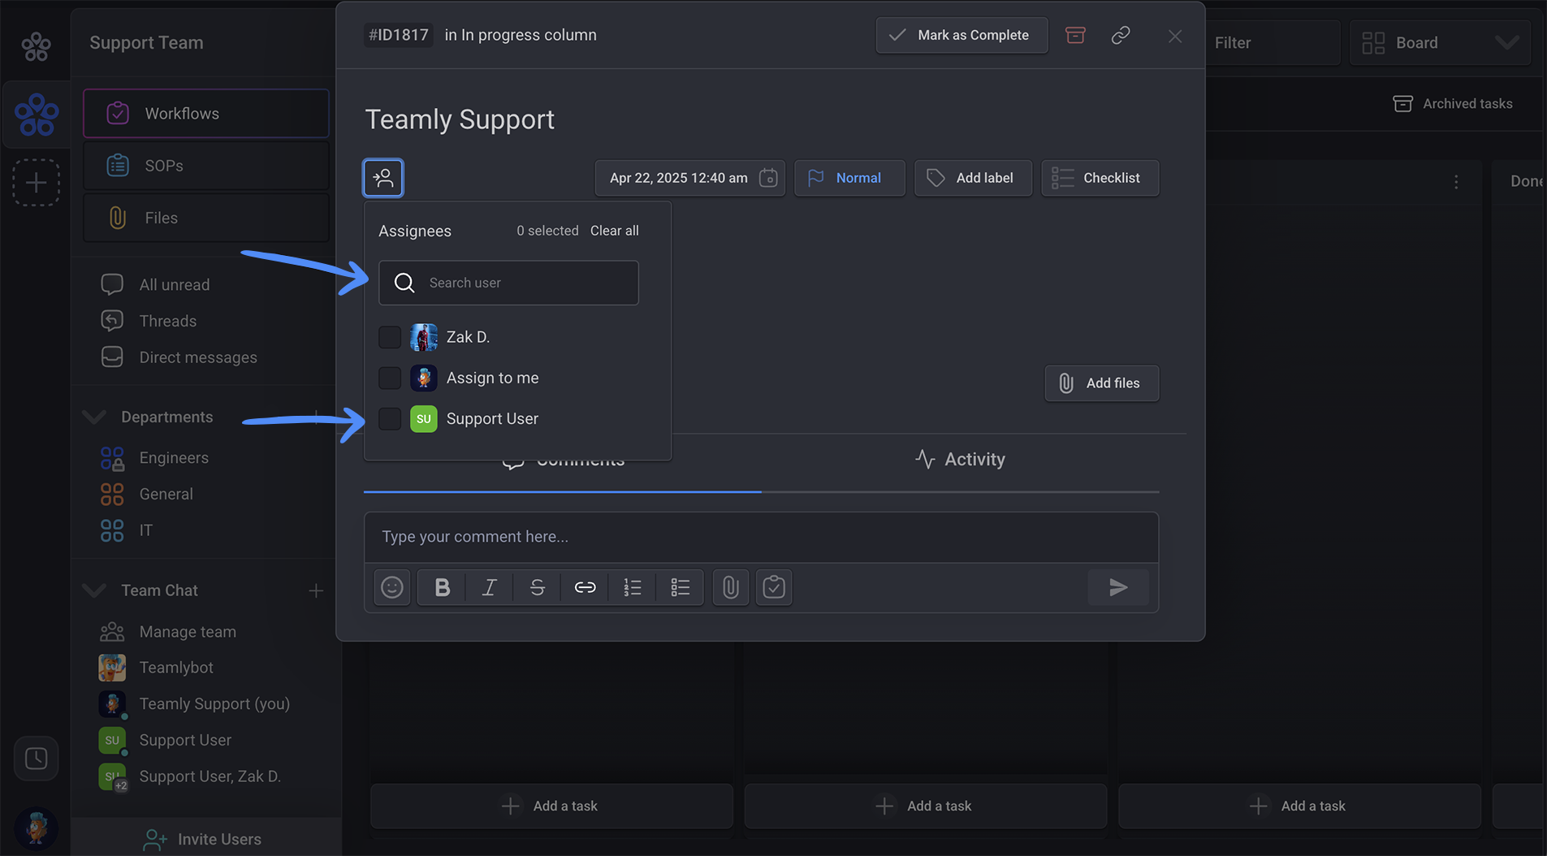Select the active workspace flower icon
Image resolution: width=1547 pixels, height=856 pixels.
(x=36, y=115)
